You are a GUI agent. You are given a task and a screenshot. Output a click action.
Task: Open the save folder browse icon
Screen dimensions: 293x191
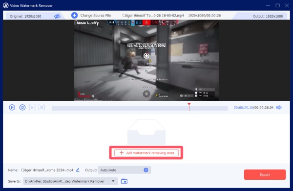(124, 181)
